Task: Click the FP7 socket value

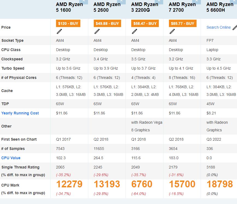Action: point(210,40)
